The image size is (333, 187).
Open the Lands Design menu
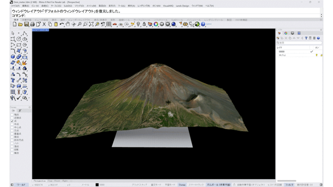pyautogui.click(x=182, y=6)
